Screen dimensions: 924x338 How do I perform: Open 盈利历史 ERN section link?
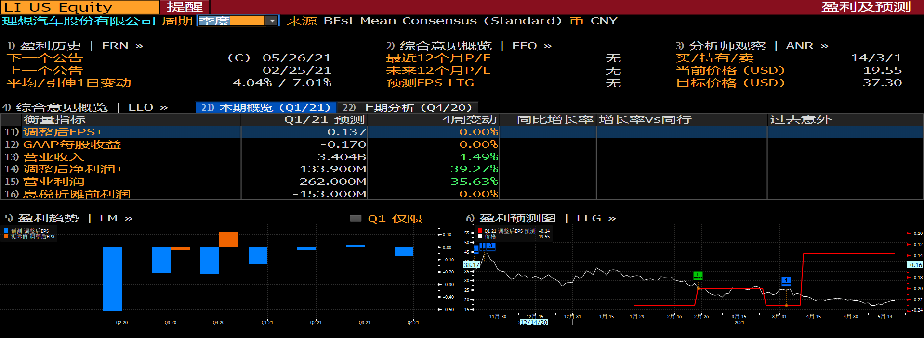pyautogui.click(x=75, y=46)
